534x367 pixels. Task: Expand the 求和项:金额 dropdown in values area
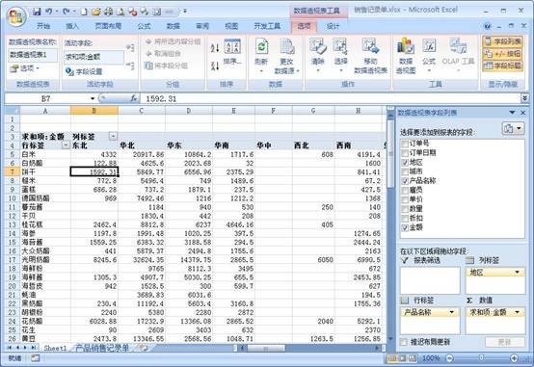[518, 312]
